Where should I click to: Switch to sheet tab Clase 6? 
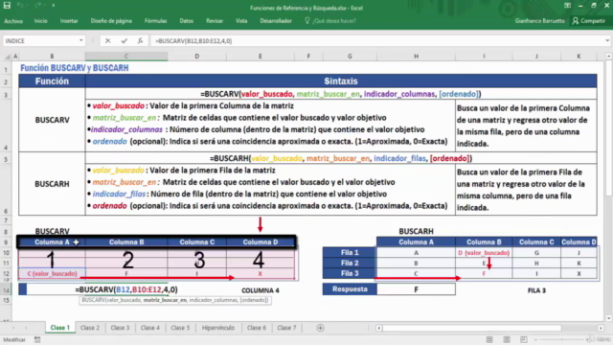(x=257, y=328)
